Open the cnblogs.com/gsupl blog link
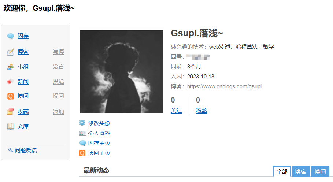Viewport: 333px width, 182px height. tap(224, 86)
